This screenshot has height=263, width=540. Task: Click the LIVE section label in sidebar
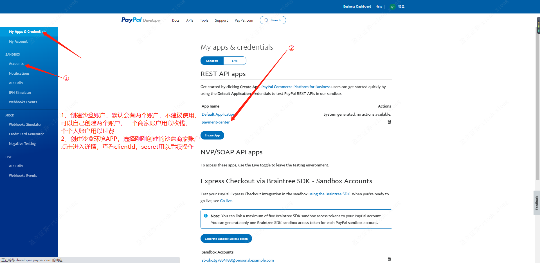pos(9,157)
